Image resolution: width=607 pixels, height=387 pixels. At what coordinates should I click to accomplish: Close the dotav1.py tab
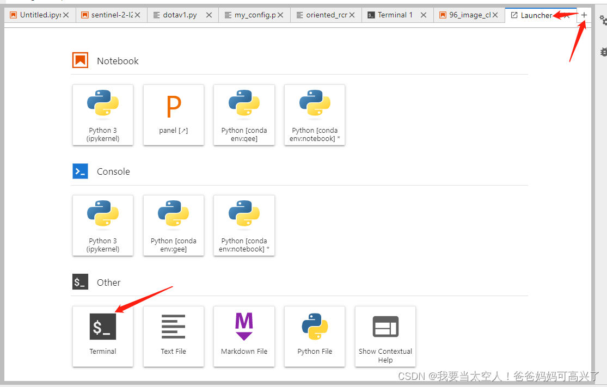tap(209, 15)
